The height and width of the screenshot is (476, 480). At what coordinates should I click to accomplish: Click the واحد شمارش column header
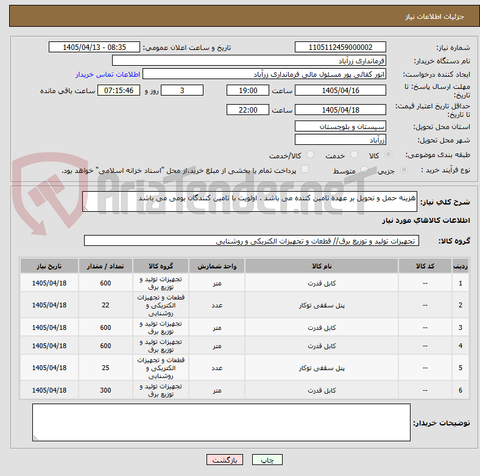(217, 266)
